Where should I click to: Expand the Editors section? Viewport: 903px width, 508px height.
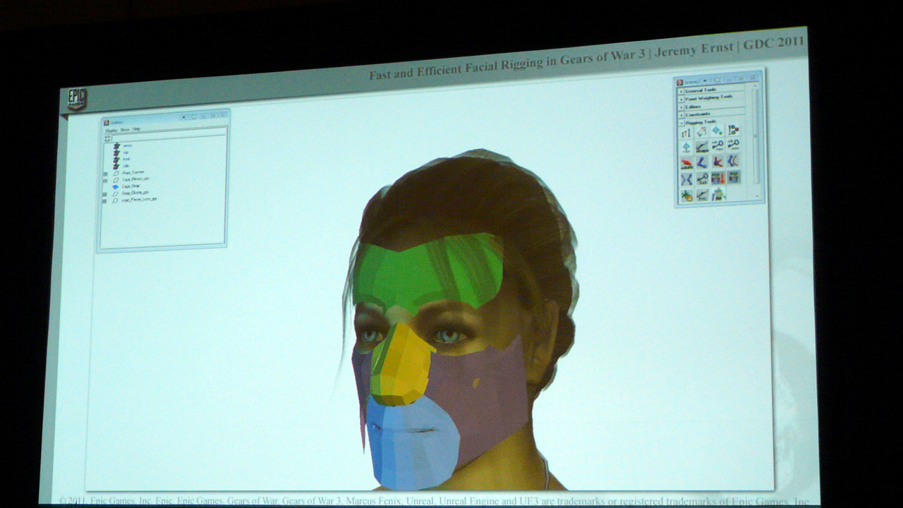pyautogui.click(x=681, y=106)
